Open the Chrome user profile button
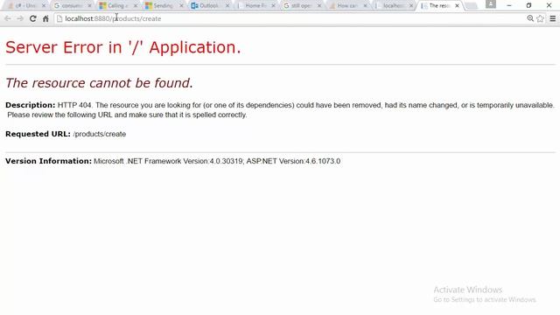This screenshot has height=315, width=560. 491,4
